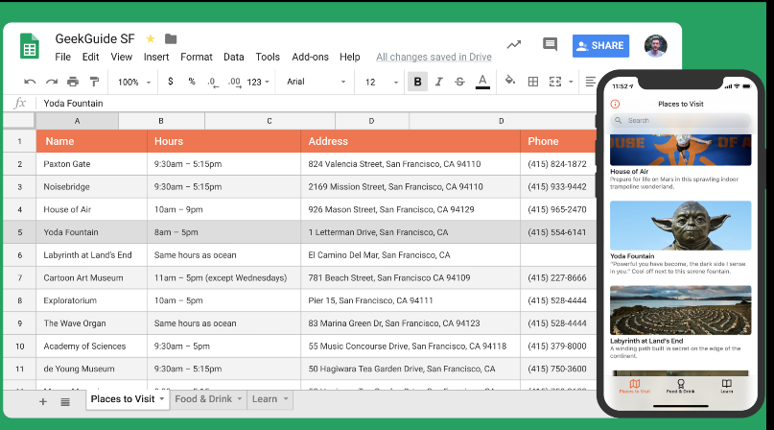The width and height of the screenshot is (774, 430).
Task: Tap Places to Visit tab in phone app
Action: pyautogui.click(x=635, y=387)
